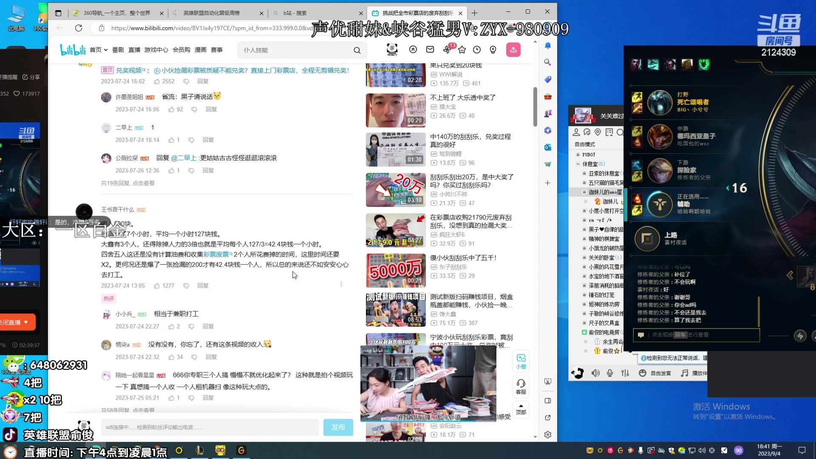816x459 pixels.
Task: Toggle the YY voice speaker icon
Action: (x=595, y=373)
